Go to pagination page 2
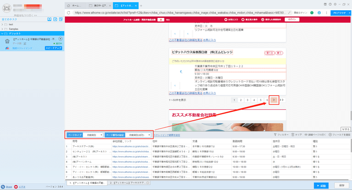352x190 pixels. pyautogui.click(x=241, y=100)
